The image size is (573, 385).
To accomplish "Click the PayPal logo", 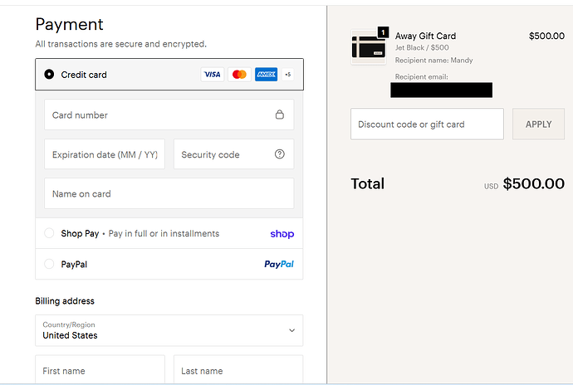I will click(279, 264).
